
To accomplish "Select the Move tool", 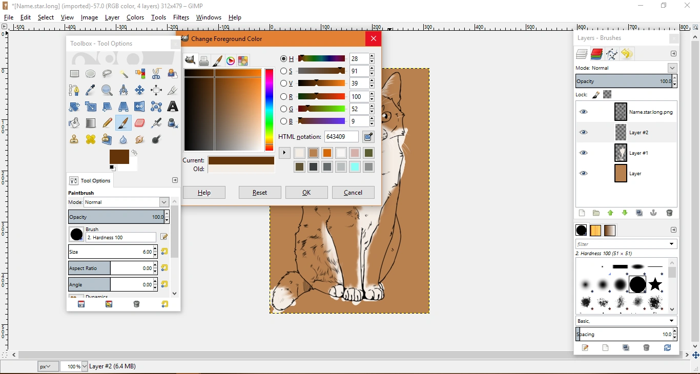I will pyautogui.click(x=139, y=90).
